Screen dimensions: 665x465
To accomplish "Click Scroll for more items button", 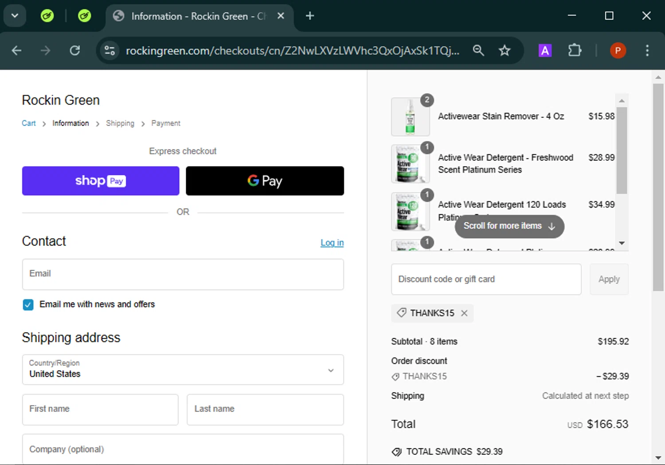I will tap(509, 226).
